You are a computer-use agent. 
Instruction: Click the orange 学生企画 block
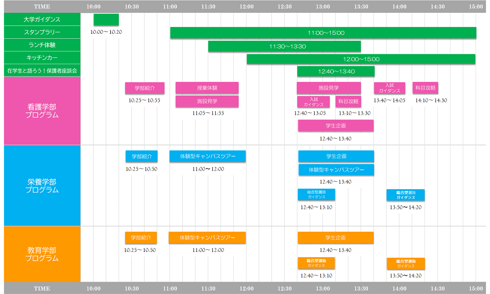[336, 238]
